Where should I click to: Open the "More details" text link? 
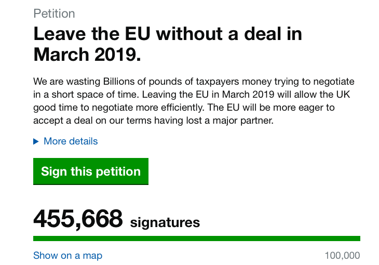[71, 141]
